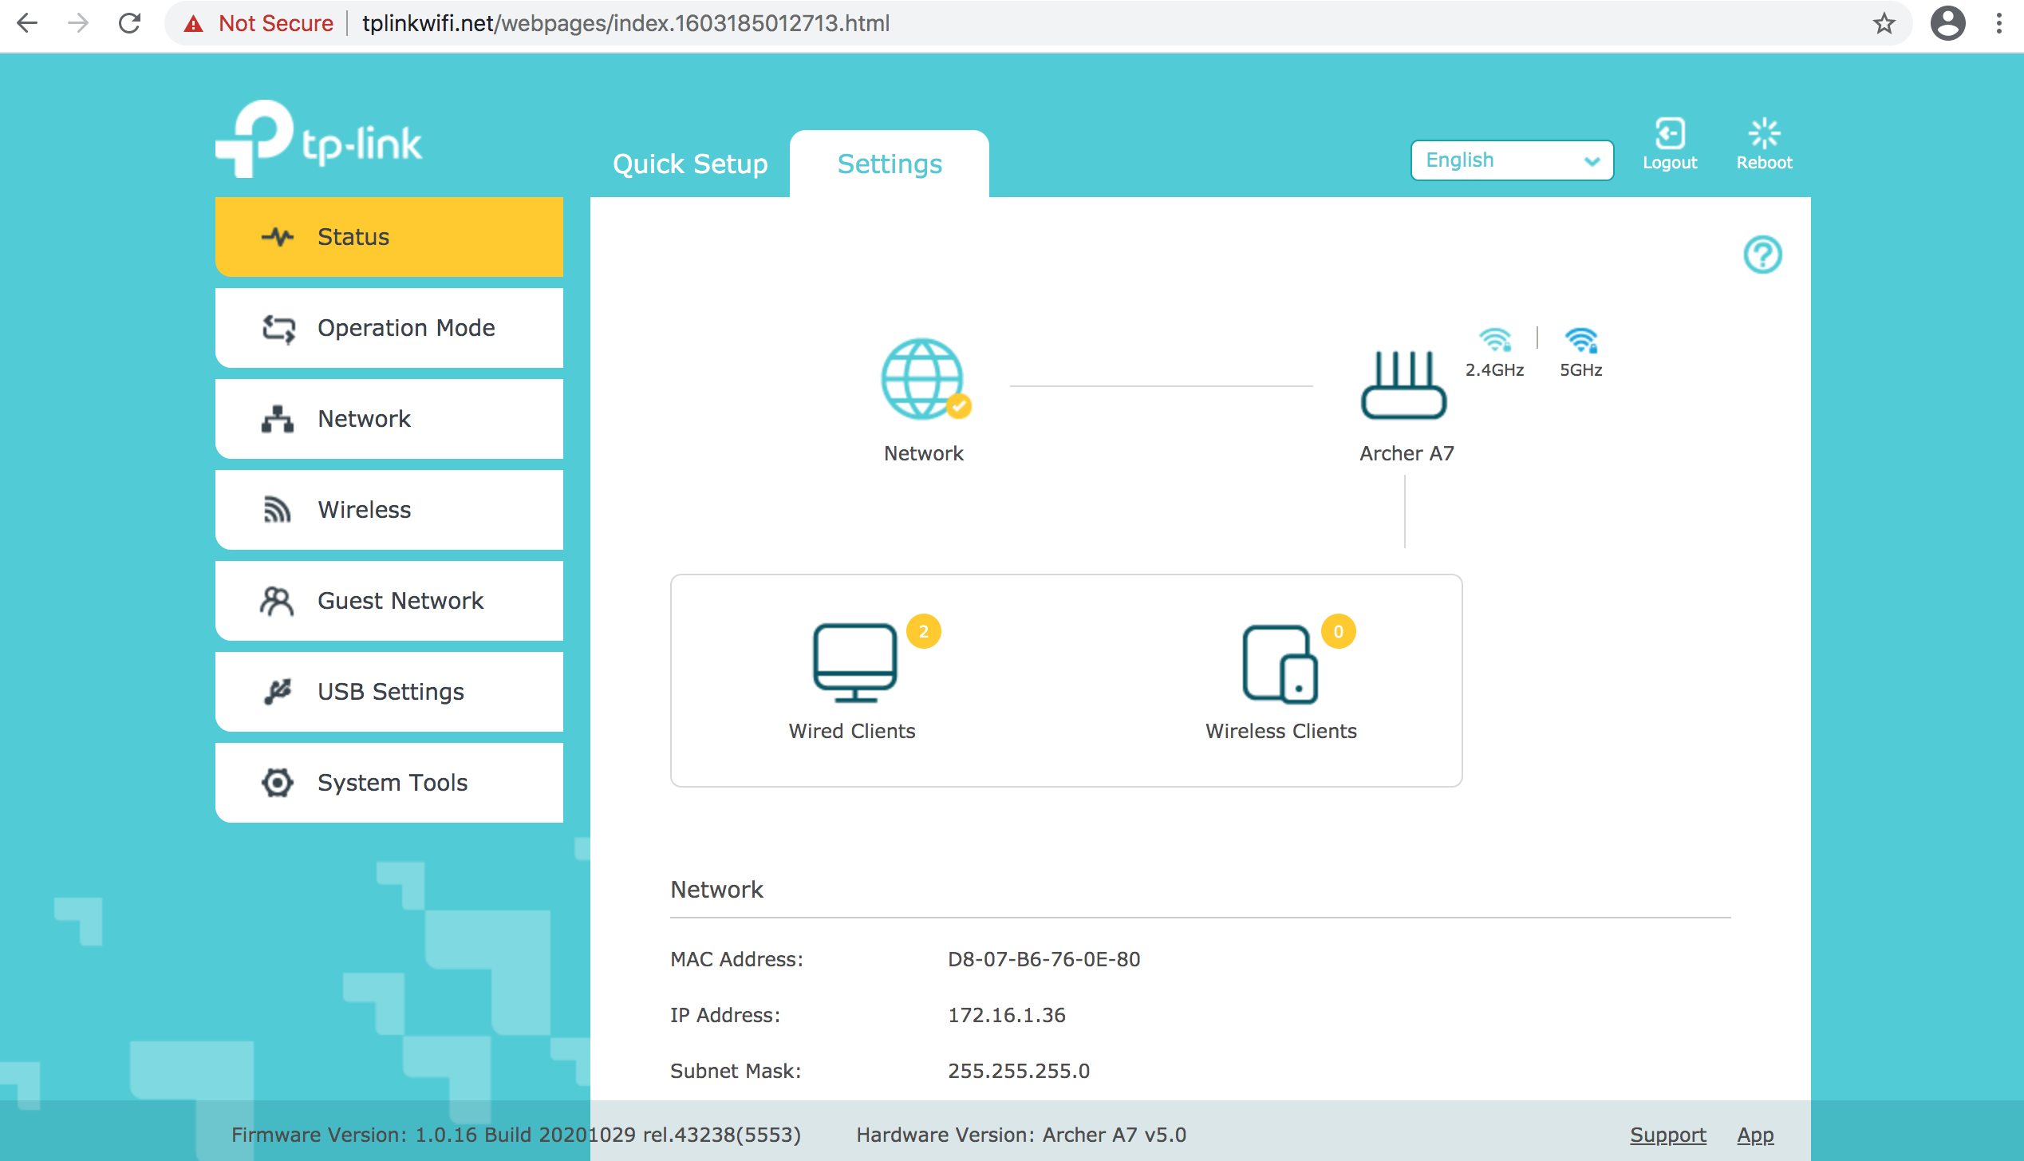Screen dimensions: 2024x1161
Task: Click the 5GHz wireless signal icon
Action: (1580, 341)
